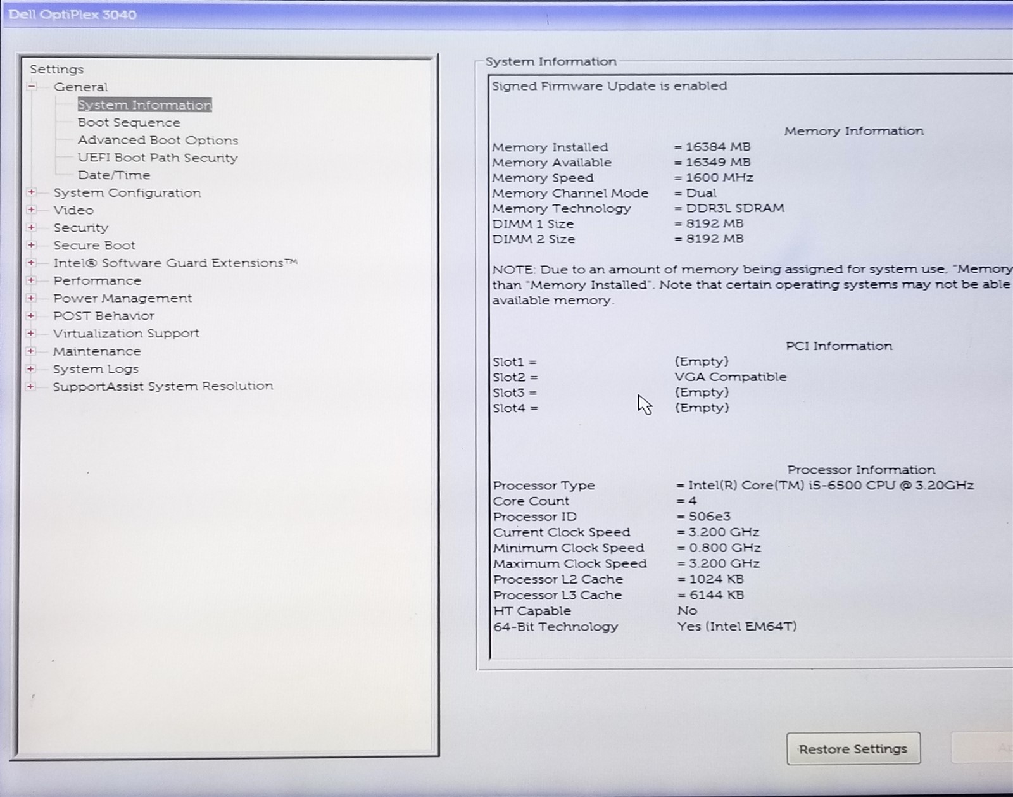Viewport: 1013px width, 797px height.
Task: Click the Settings tree header
Action: click(x=56, y=69)
